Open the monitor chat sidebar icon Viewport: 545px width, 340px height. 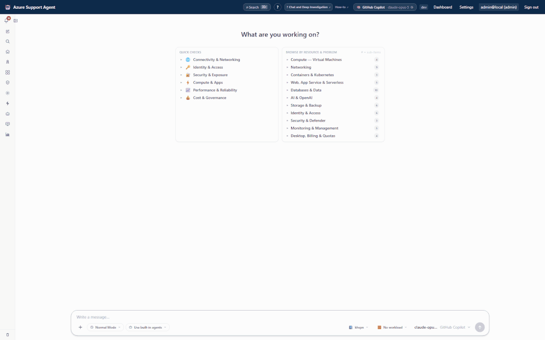[x=8, y=124]
